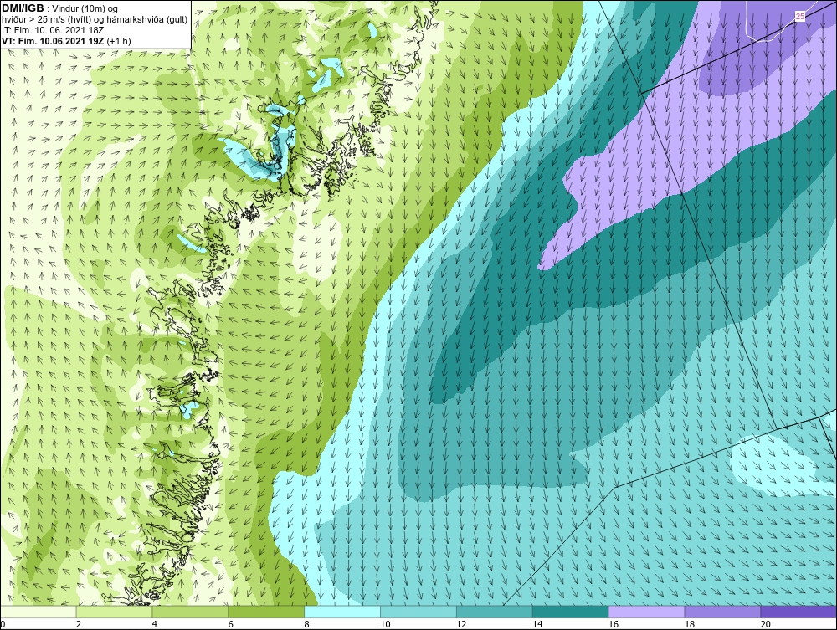The image size is (837, 630).
Task: Click the 4–6 m/s green legend swatch
Action: pyautogui.click(x=190, y=612)
